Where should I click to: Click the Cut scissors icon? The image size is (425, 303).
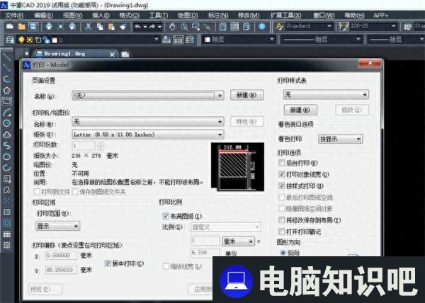(x=88, y=26)
